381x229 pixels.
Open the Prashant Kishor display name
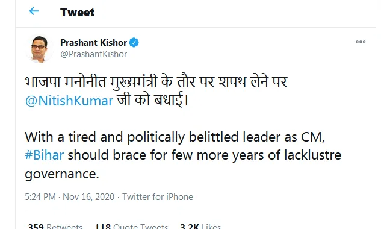click(x=93, y=43)
